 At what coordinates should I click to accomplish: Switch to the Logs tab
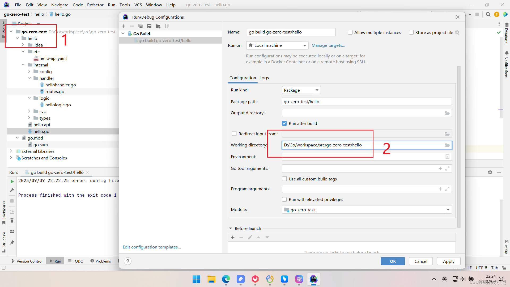264,78
